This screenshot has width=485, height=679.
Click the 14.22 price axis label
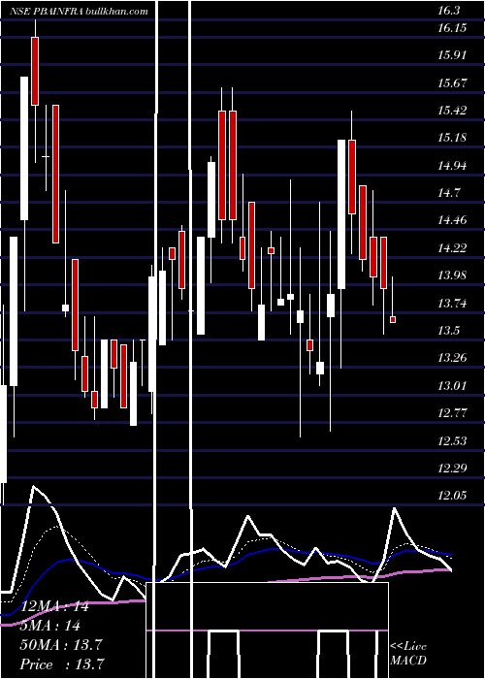click(453, 248)
